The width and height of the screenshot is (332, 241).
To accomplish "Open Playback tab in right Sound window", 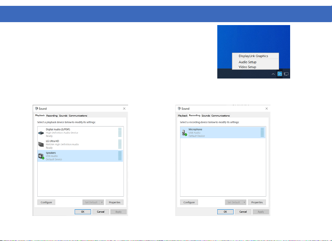I will pyautogui.click(x=183, y=116).
